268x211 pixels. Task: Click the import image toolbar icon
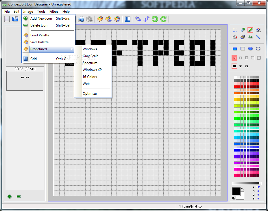pos(81,19)
